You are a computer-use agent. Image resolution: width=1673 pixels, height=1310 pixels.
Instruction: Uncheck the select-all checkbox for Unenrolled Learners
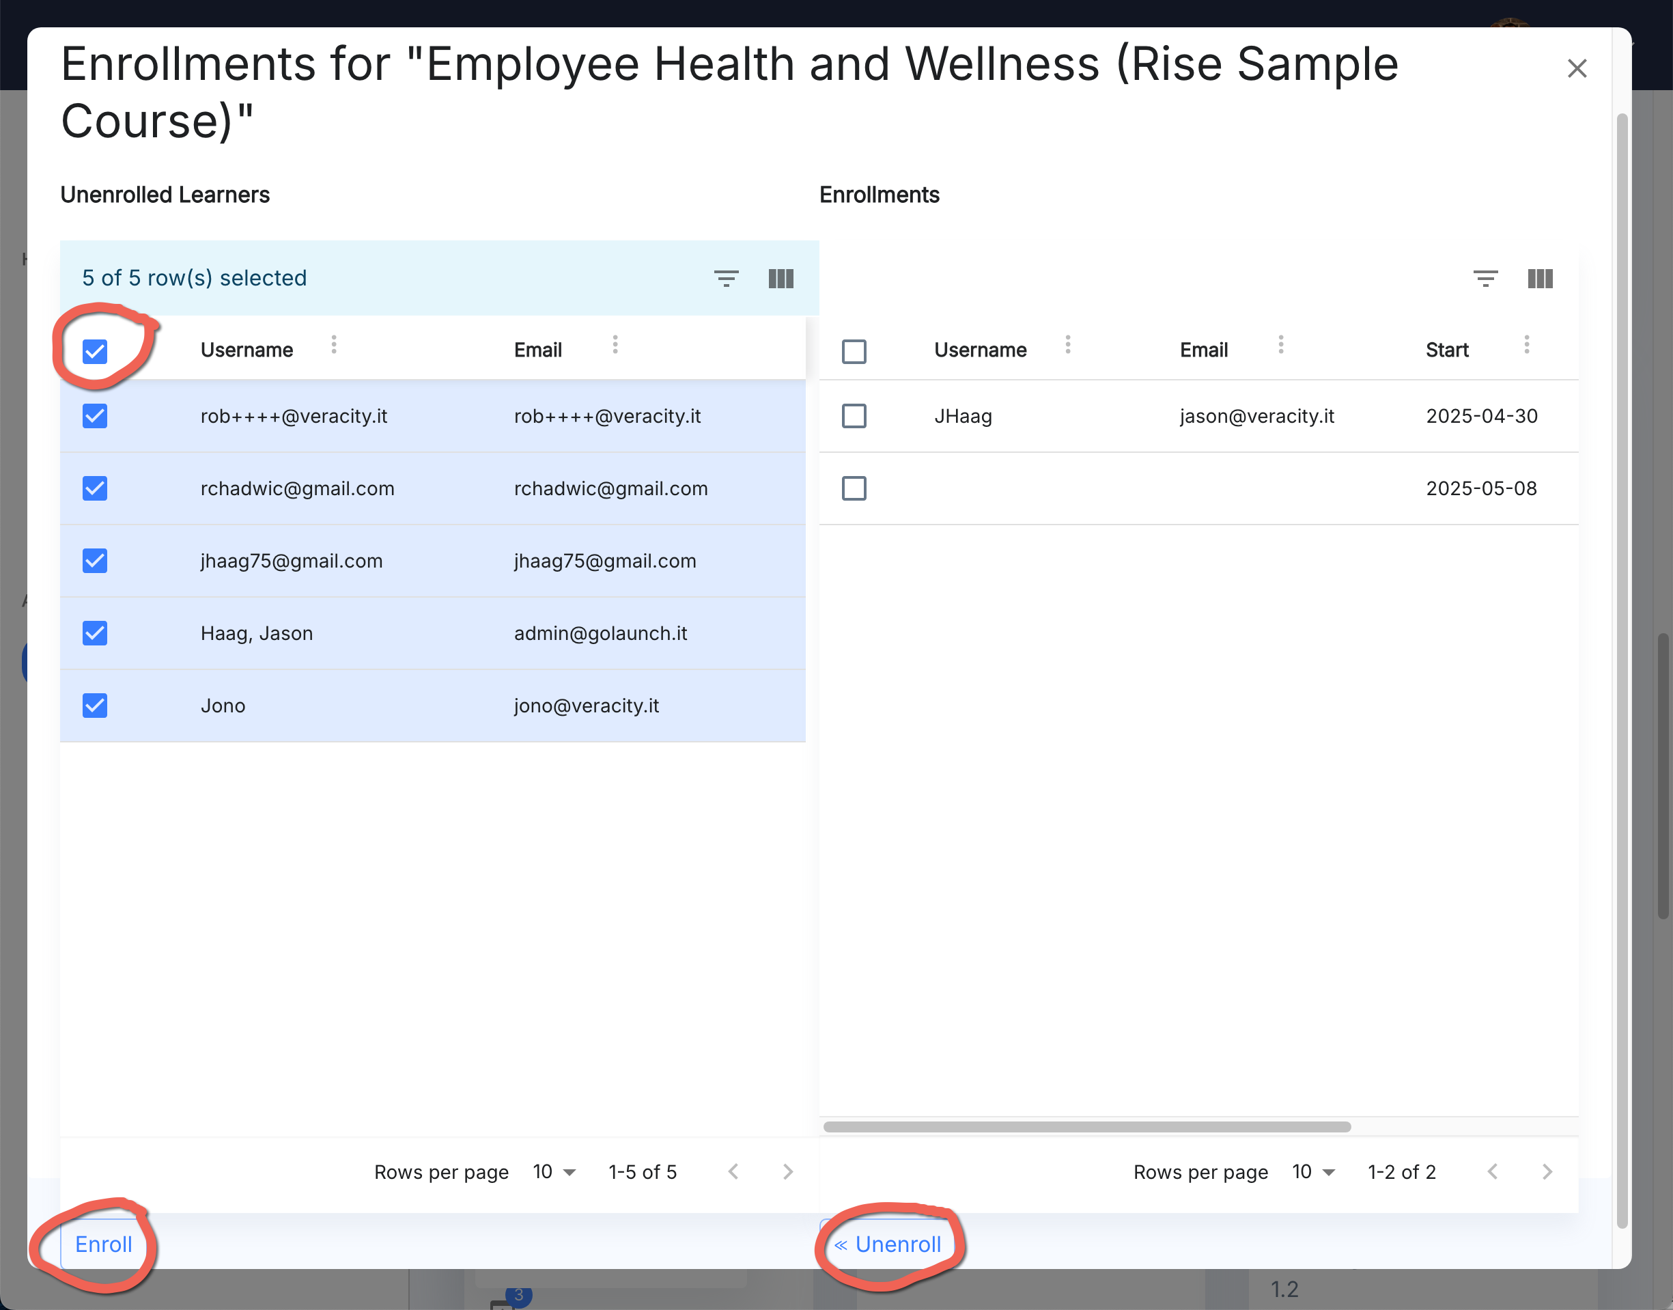[95, 351]
